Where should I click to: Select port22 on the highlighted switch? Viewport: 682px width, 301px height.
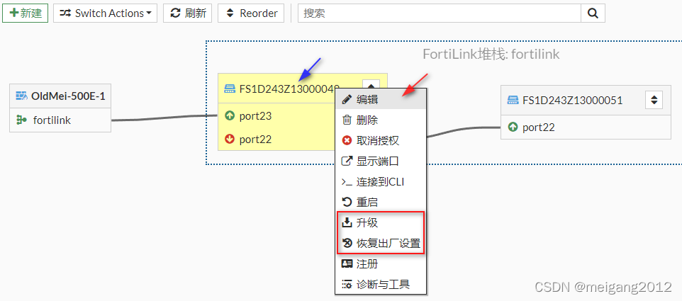pos(255,140)
